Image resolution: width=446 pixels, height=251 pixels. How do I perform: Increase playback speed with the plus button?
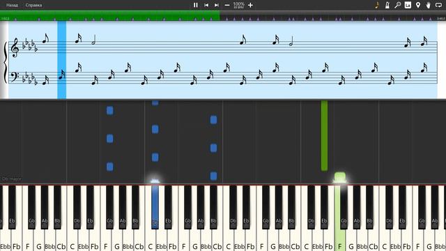pos(250,5)
